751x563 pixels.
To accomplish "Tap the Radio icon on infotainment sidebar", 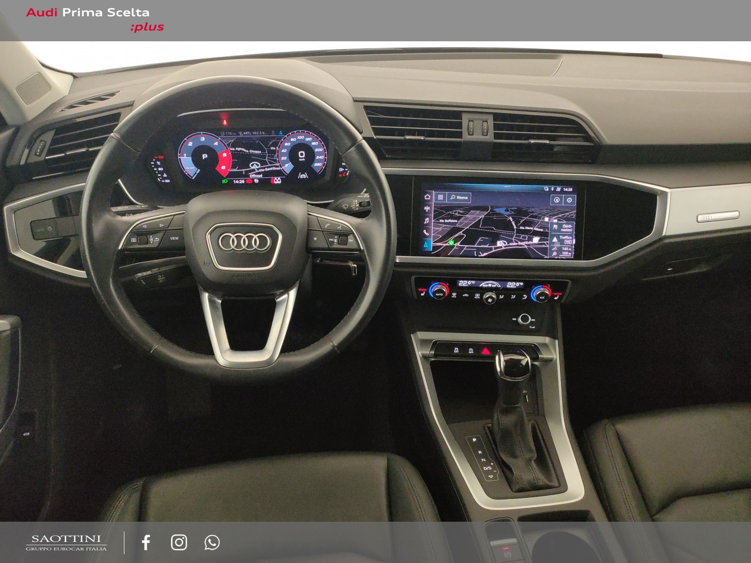I will pyautogui.click(x=427, y=209).
